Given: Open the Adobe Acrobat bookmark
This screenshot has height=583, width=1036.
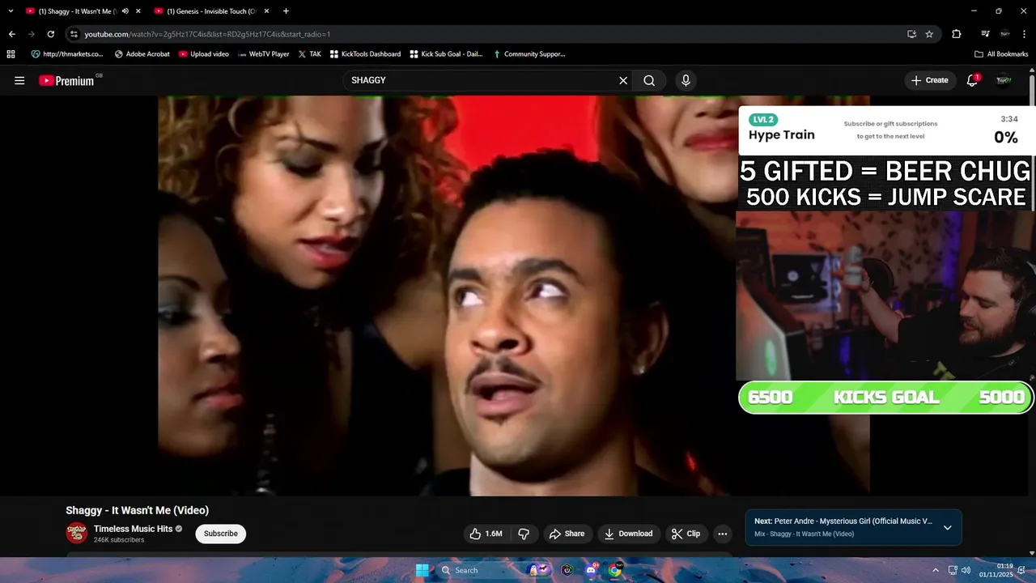Looking at the screenshot, I should pos(142,54).
